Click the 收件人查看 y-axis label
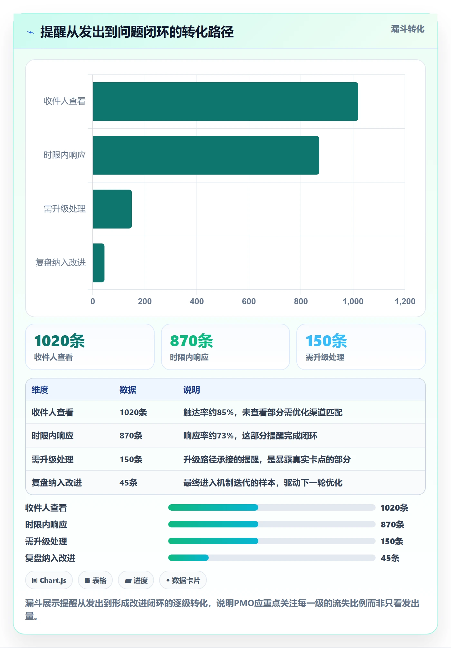Screen dimensions: 451x648 coord(65,101)
